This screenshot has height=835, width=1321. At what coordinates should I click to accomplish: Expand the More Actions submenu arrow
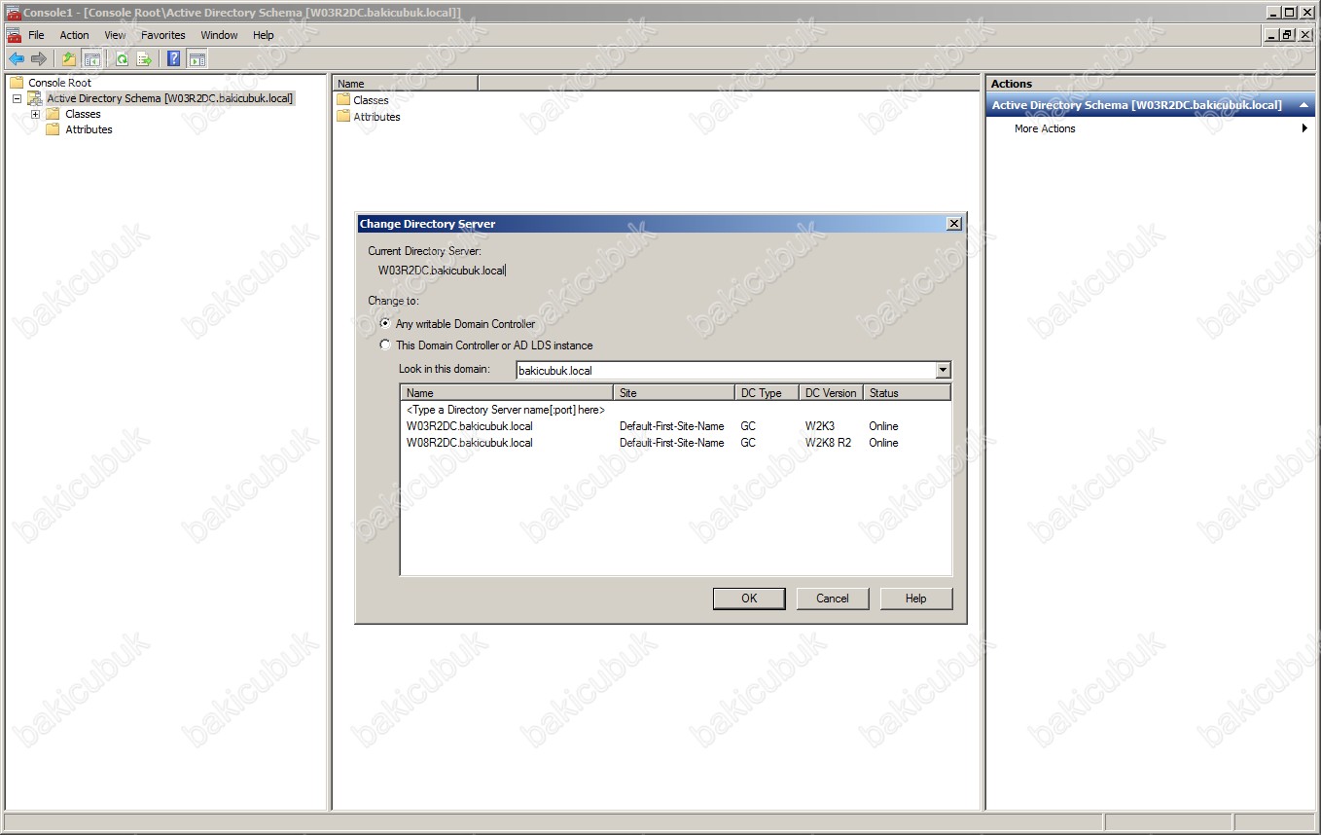pos(1304,128)
